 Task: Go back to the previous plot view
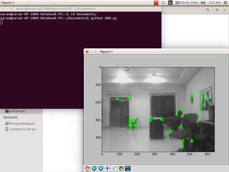[94, 168]
